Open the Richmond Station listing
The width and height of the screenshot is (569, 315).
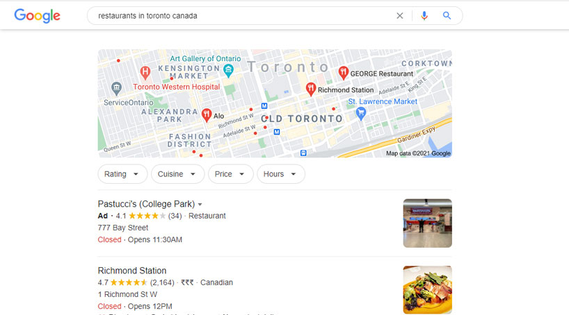(132, 271)
